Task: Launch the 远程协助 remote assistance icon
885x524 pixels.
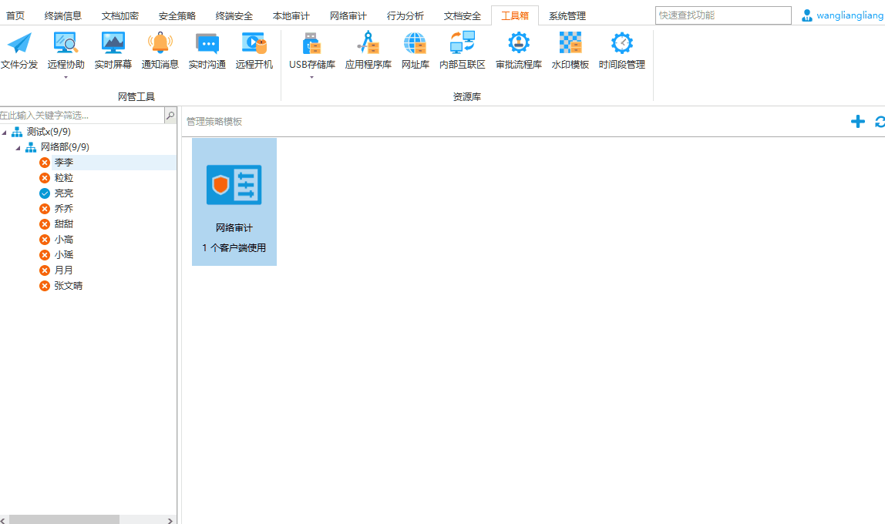Action: (66, 43)
